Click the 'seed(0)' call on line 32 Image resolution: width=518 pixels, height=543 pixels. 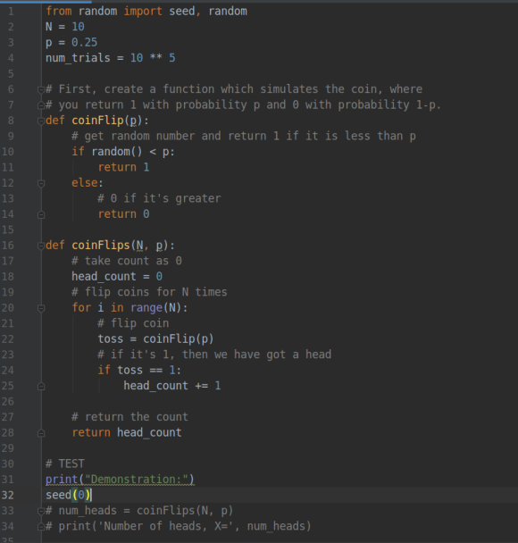click(68, 495)
